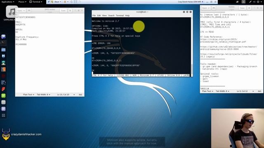
Task: Open the Terminal menu in terminal window
Action: click(x=120, y=16)
